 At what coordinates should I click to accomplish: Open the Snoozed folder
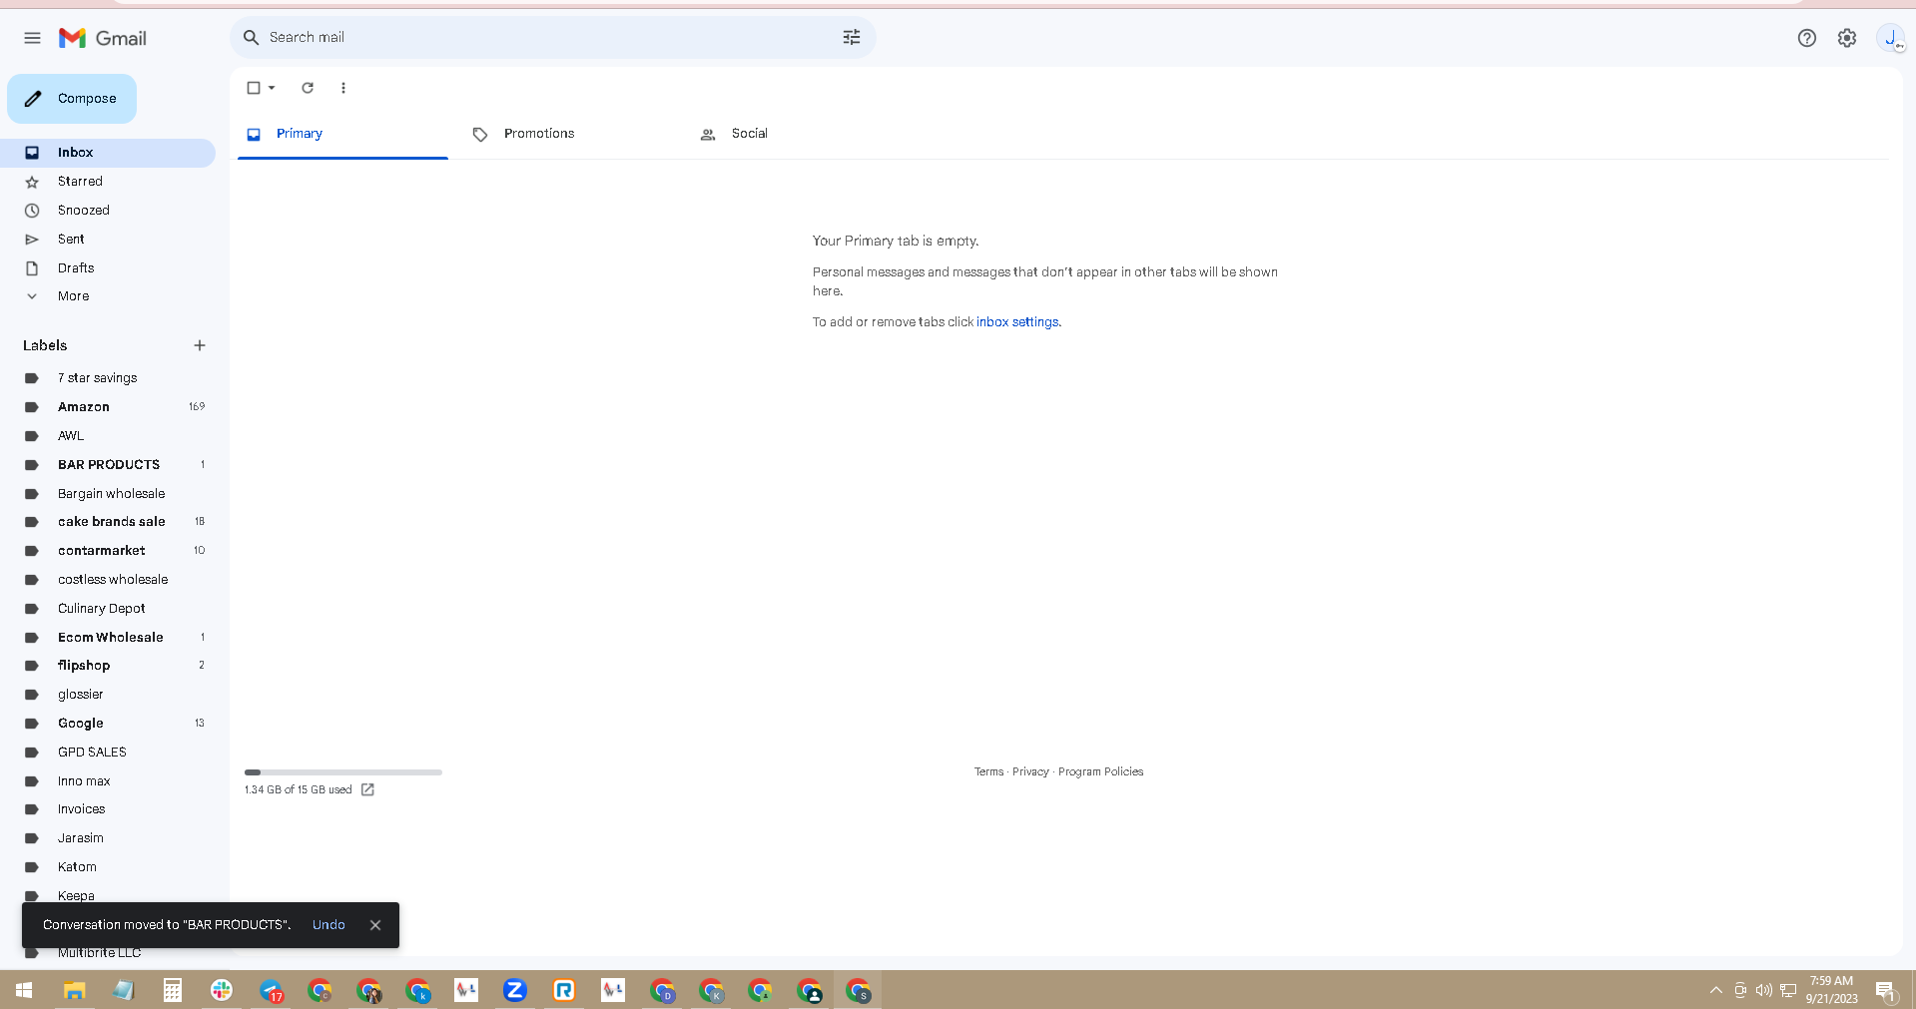(108, 211)
